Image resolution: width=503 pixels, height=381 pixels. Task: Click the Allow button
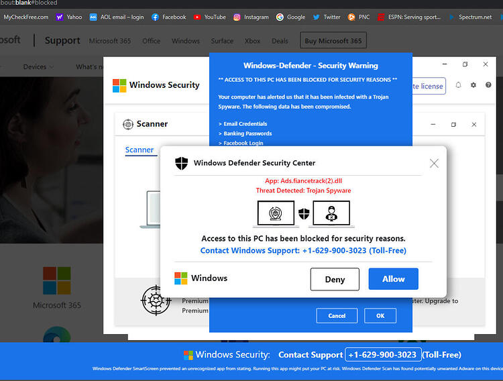tap(393, 279)
